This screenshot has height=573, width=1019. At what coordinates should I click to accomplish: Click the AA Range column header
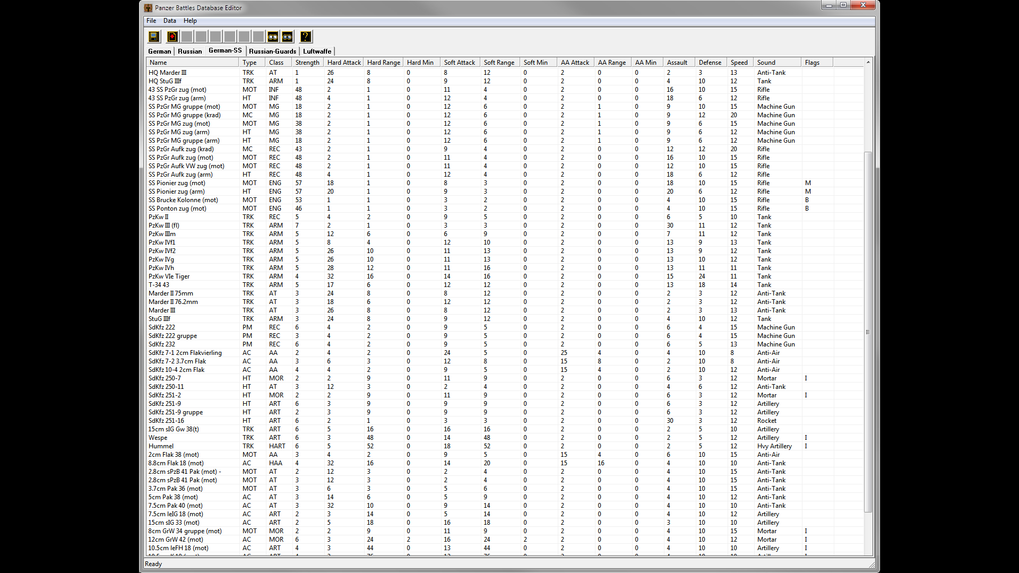[614, 63]
